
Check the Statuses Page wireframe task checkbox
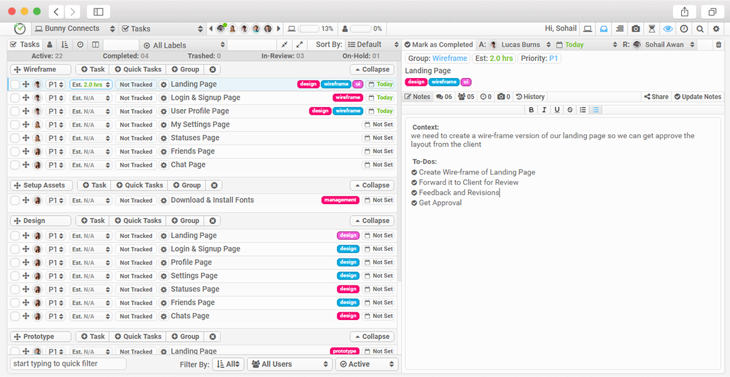click(15, 138)
